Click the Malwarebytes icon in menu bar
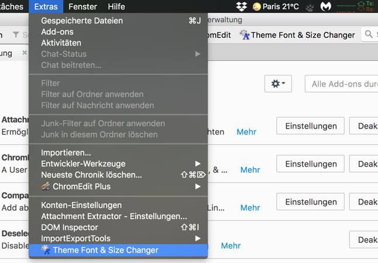 [326, 6]
